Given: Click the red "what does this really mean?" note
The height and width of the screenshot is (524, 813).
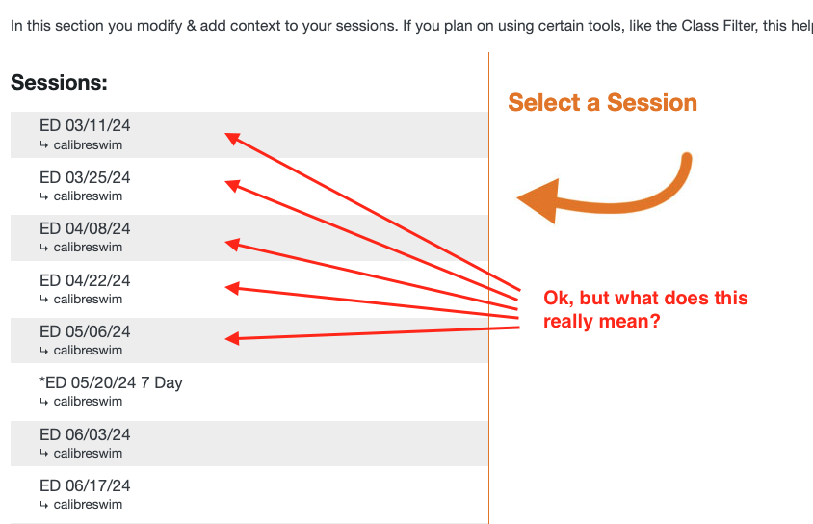Looking at the screenshot, I should (645, 309).
